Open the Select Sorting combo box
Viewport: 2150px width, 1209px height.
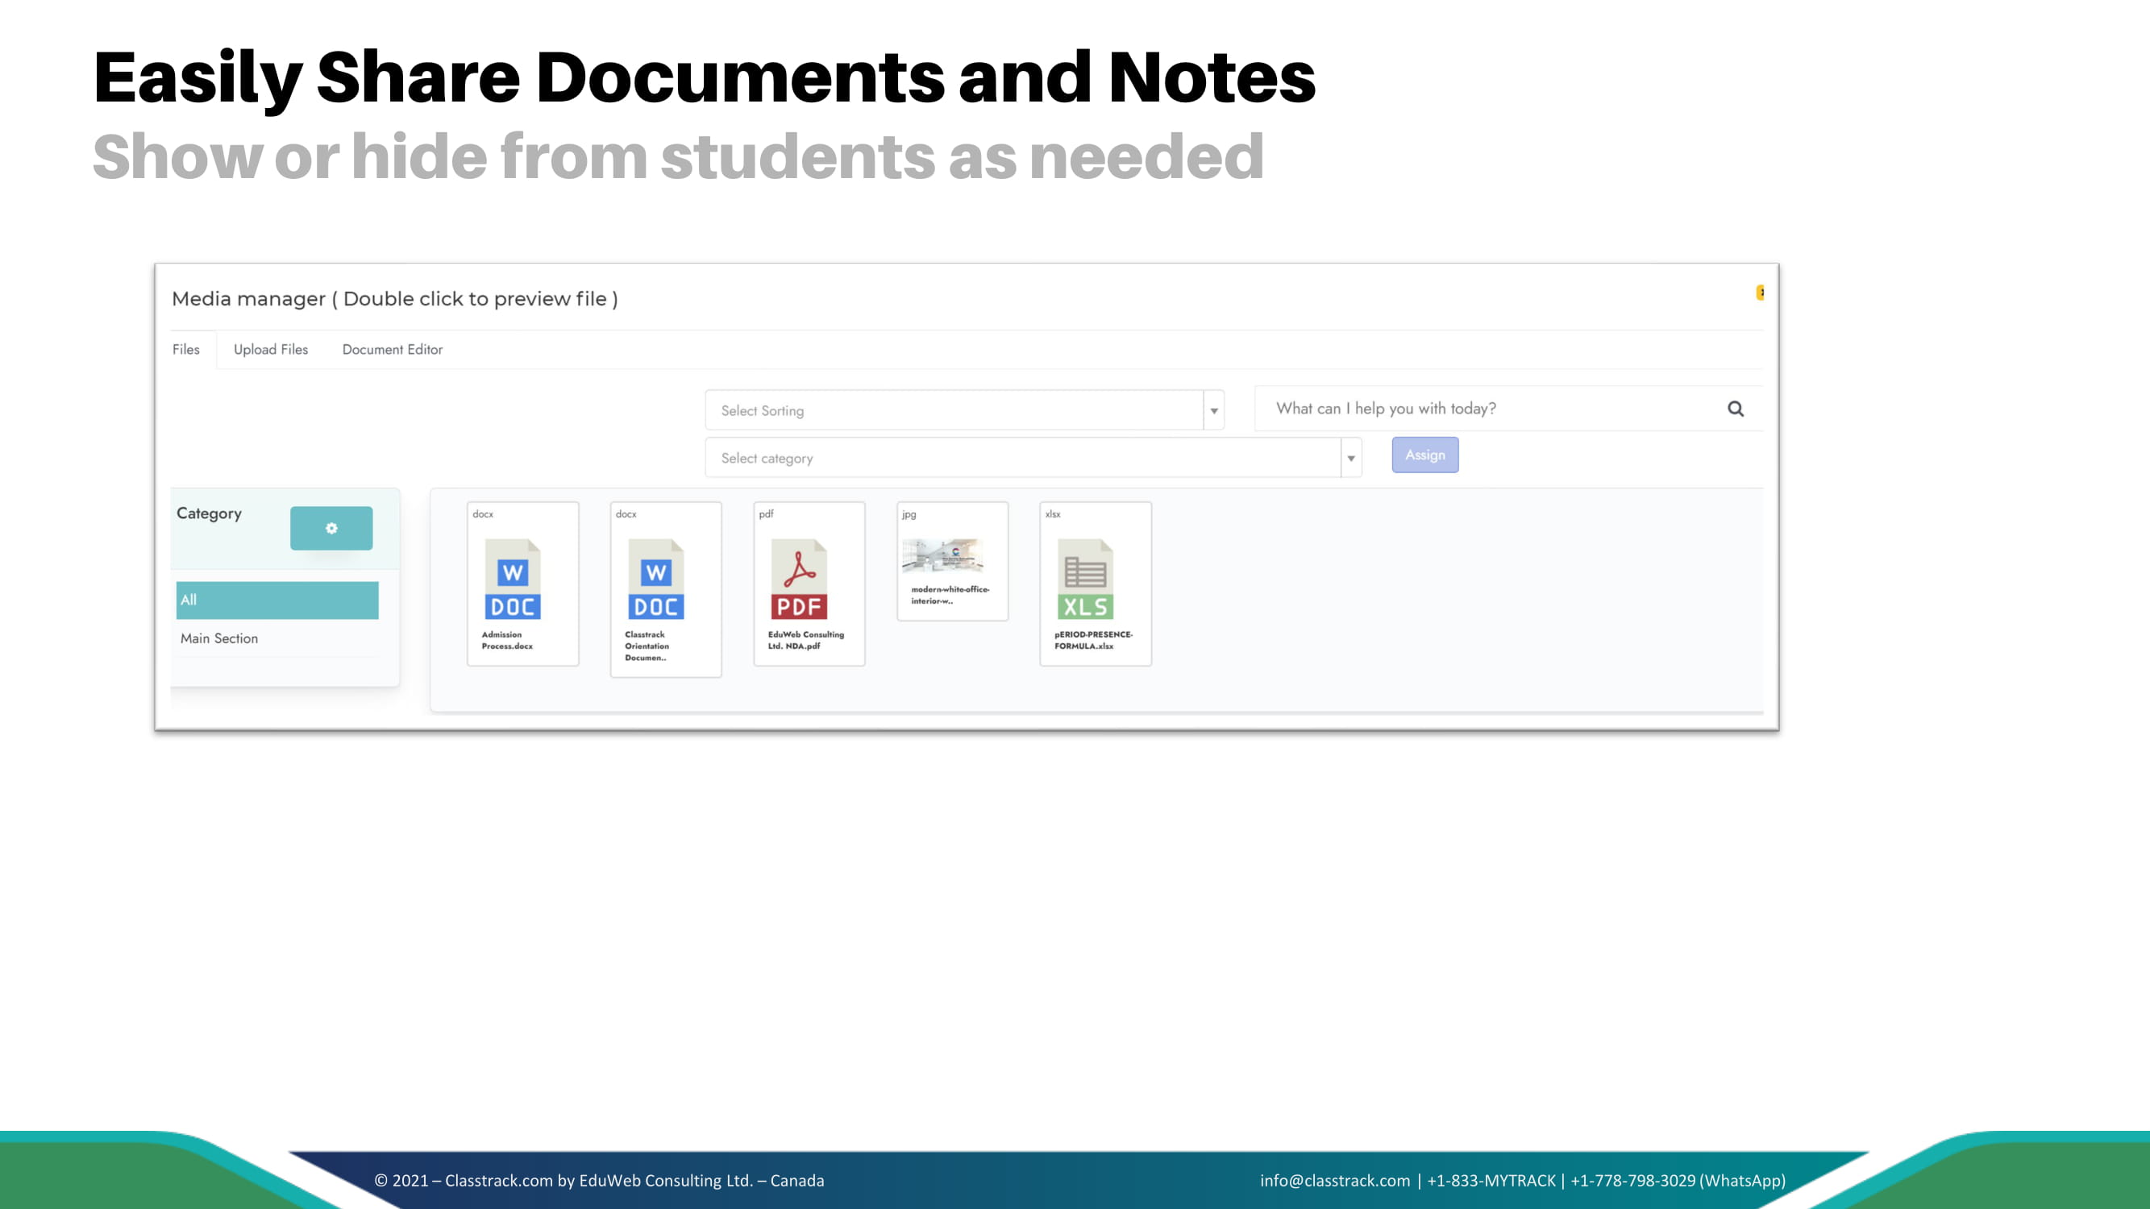pyautogui.click(x=953, y=410)
